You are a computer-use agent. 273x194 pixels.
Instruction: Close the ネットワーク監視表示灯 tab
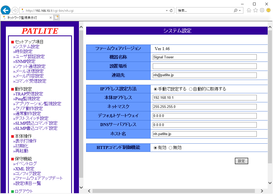tap(50, 18)
